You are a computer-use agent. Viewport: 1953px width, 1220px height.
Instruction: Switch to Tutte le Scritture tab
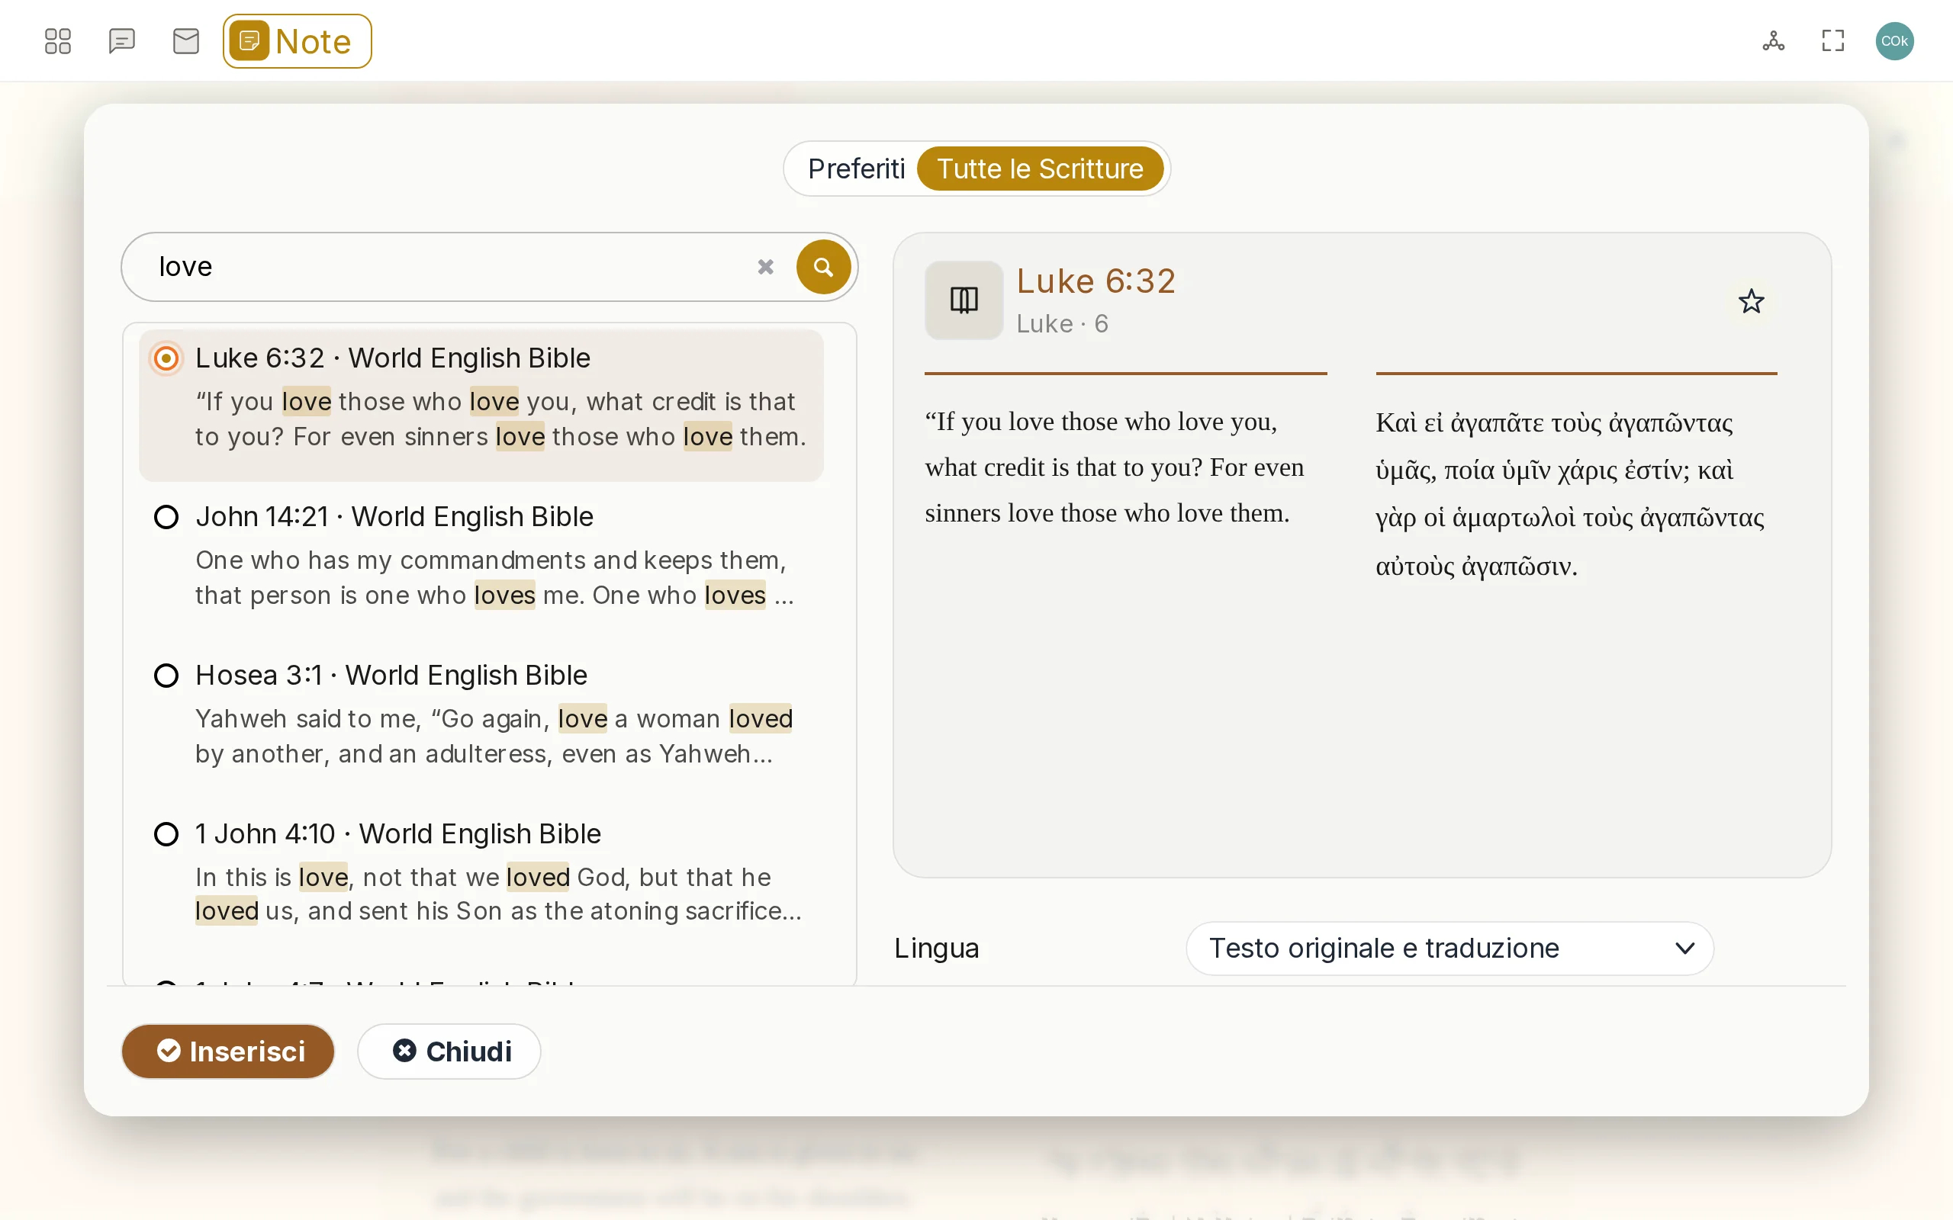1040,169
